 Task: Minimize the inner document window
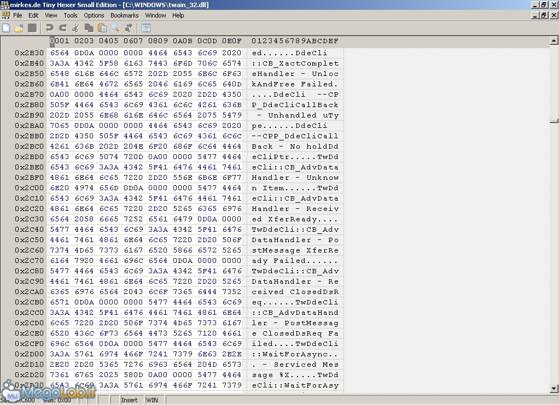click(x=535, y=15)
